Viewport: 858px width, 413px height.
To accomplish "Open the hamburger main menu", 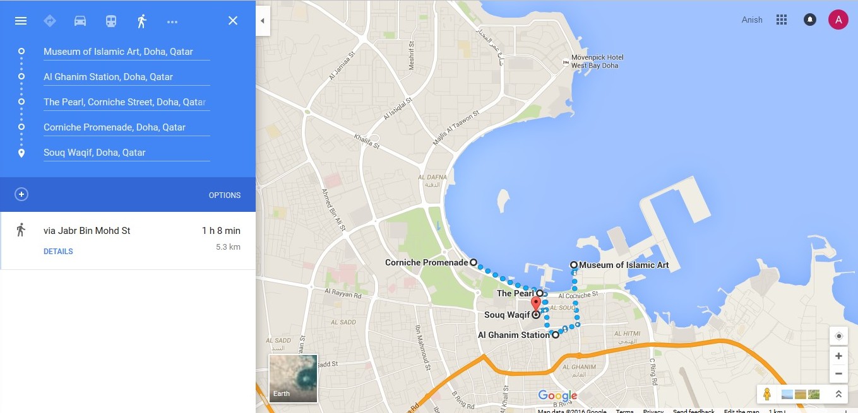I will 21,21.
